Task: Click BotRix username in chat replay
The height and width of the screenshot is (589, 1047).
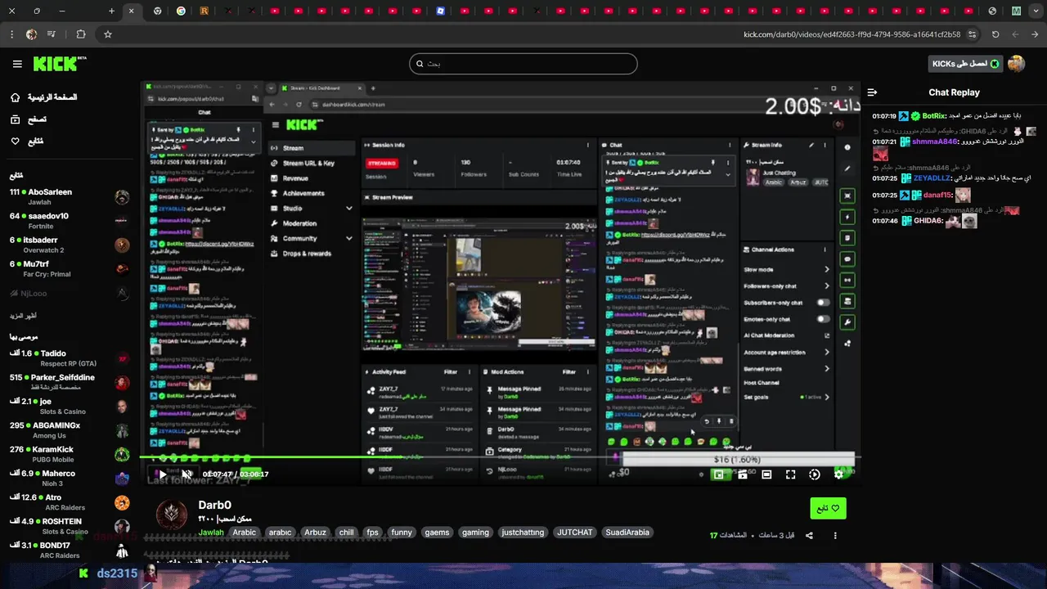Action: pyautogui.click(x=933, y=116)
